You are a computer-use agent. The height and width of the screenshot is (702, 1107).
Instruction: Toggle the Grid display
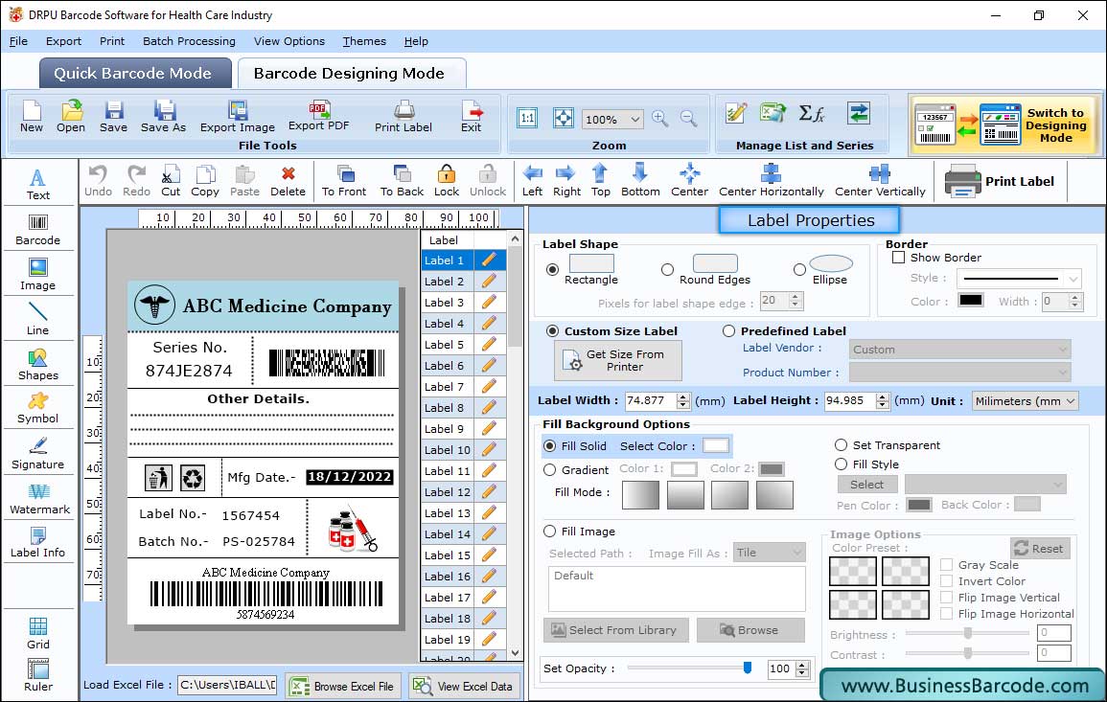click(38, 634)
